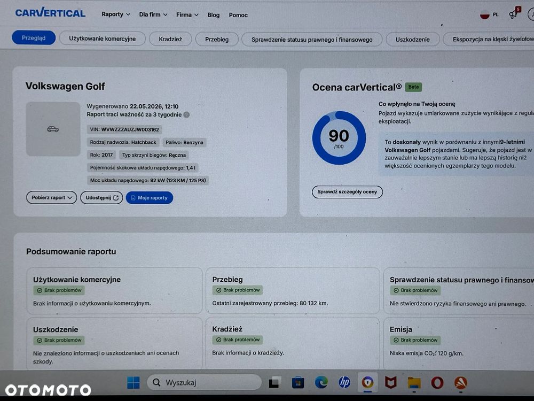534x401 pixels.
Task: Open the Przebieg summary card
Action: point(293,290)
